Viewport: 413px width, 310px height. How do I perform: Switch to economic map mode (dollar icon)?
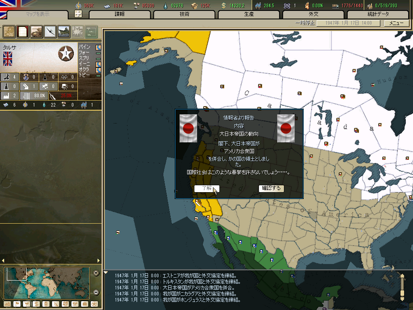pyautogui.click(x=36, y=304)
